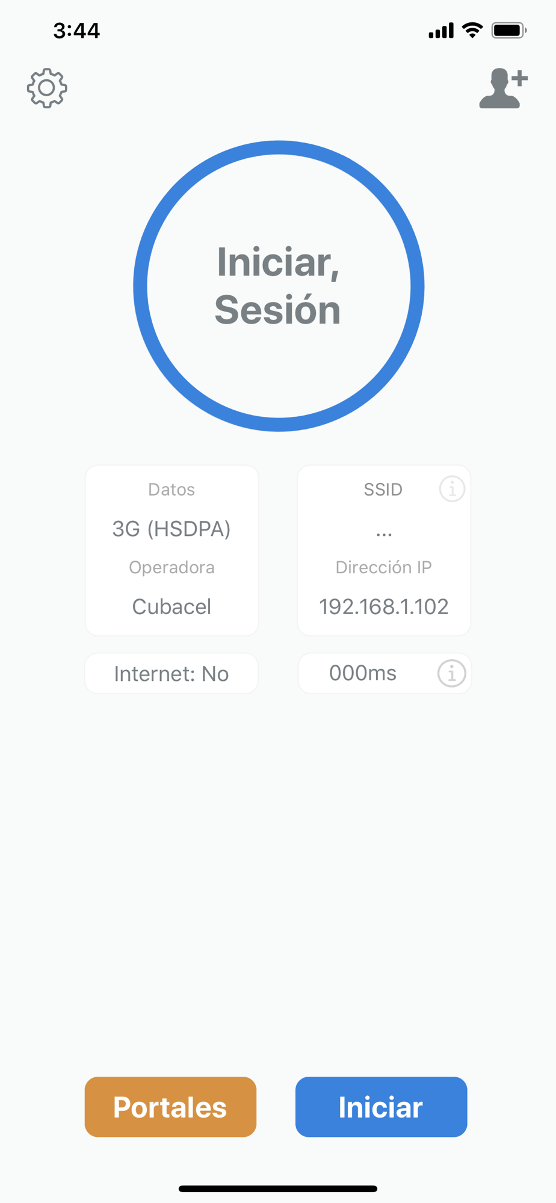
Task: Tap the ping latency info icon
Action: pos(451,673)
